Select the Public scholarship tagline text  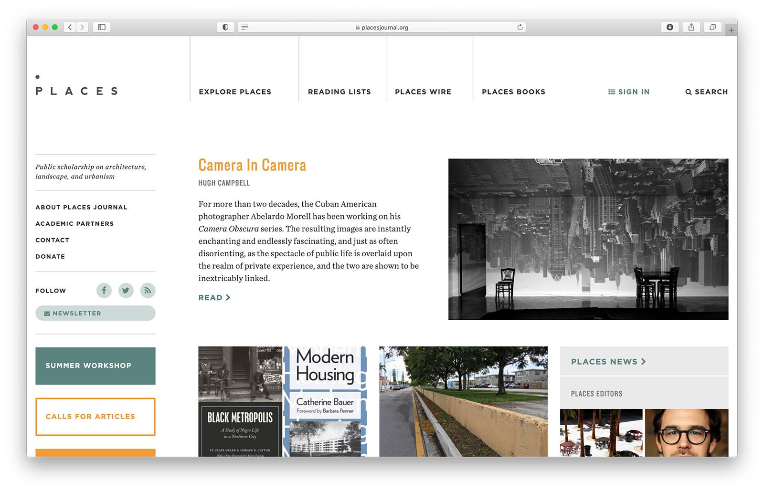tap(91, 172)
